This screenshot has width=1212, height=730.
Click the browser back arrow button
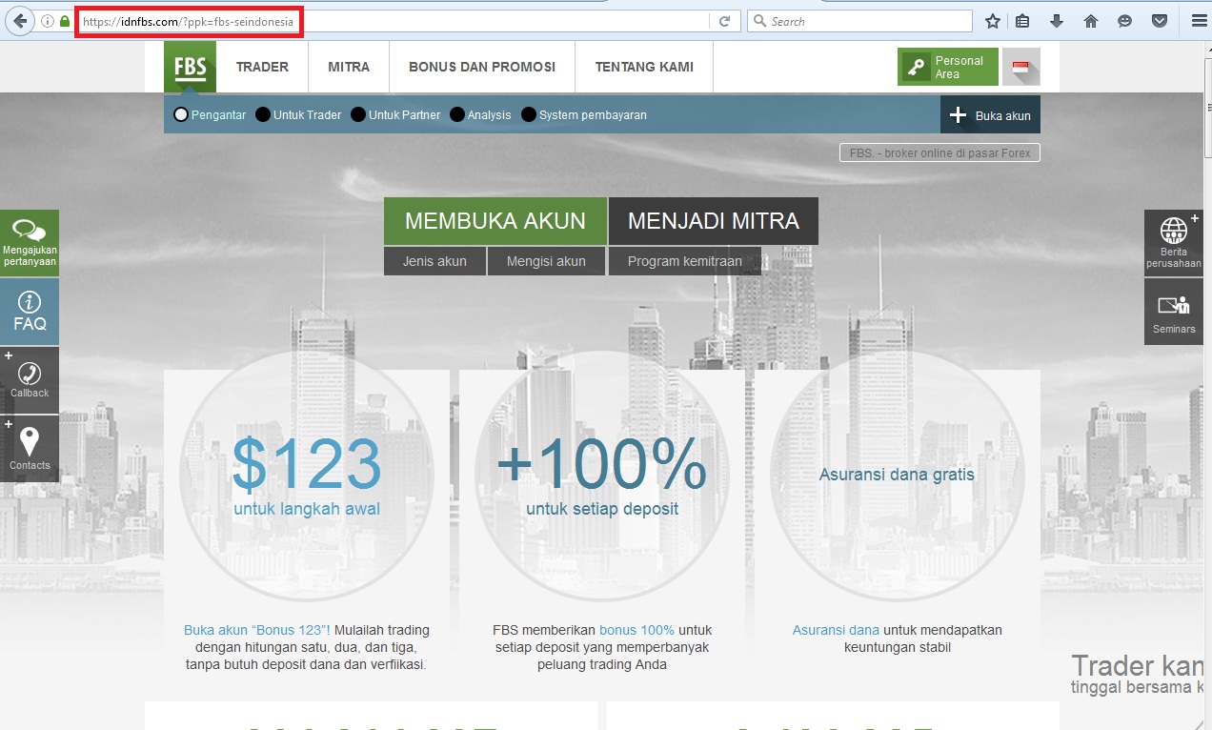click(x=19, y=21)
